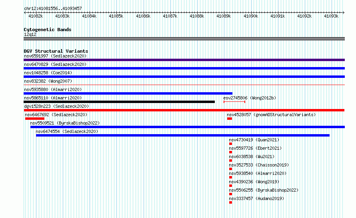Click the 41093k ruler position

(x=331, y=16)
